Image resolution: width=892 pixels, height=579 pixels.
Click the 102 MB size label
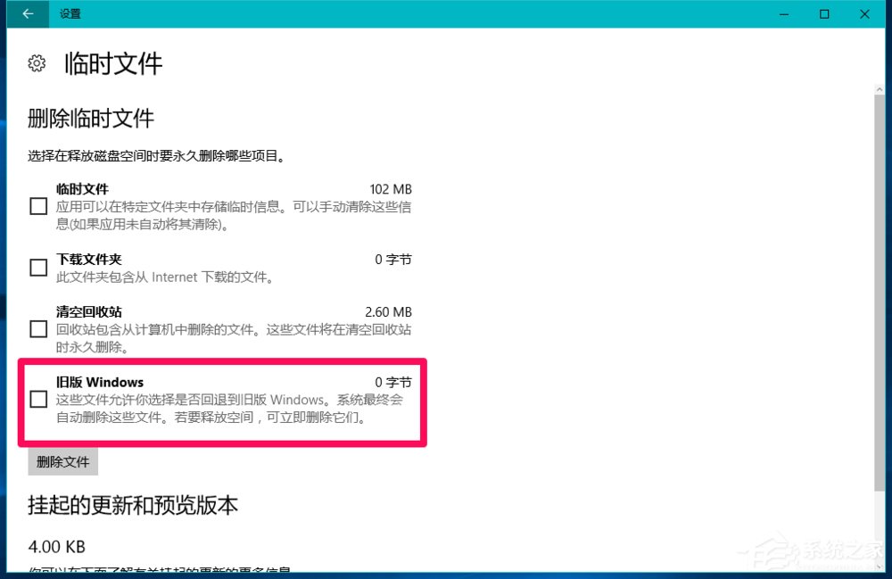392,189
